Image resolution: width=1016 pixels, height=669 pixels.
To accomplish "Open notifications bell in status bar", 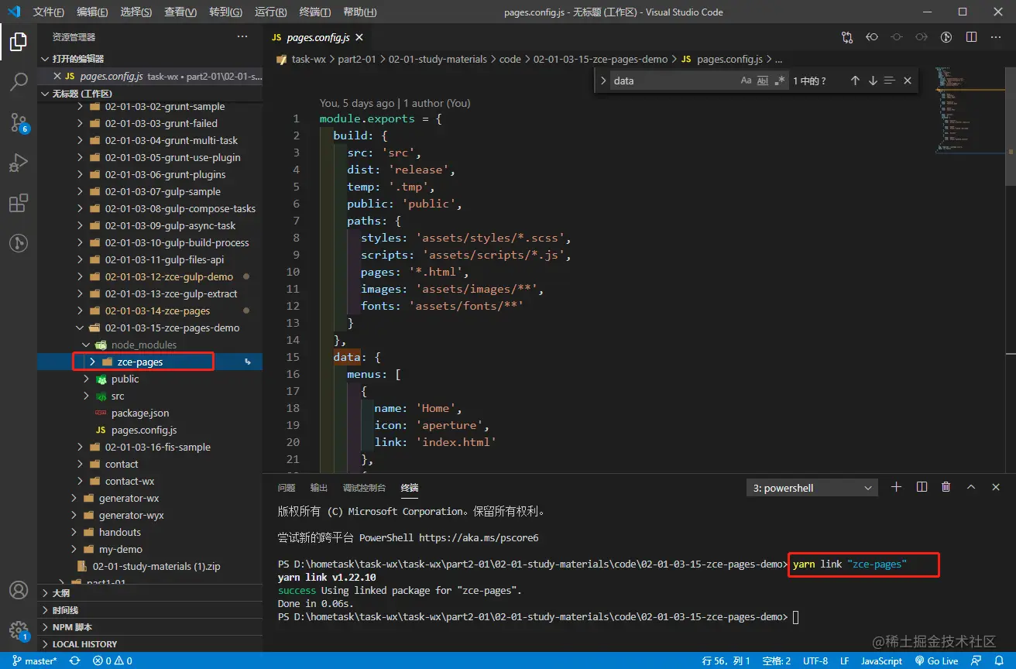I will coord(999,660).
